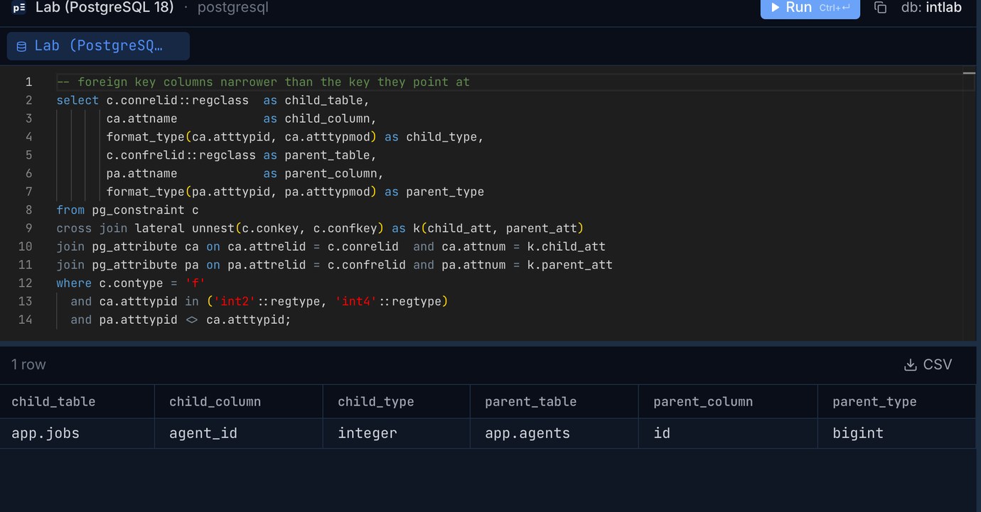Click the 'f' string literal on line 12

click(x=195, y=283)
